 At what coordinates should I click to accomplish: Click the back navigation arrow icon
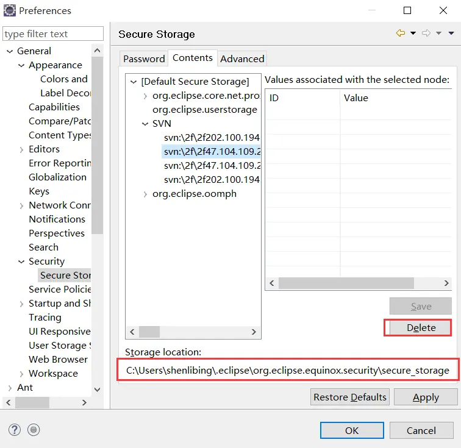pyautogui.click(x=400, y=33)
